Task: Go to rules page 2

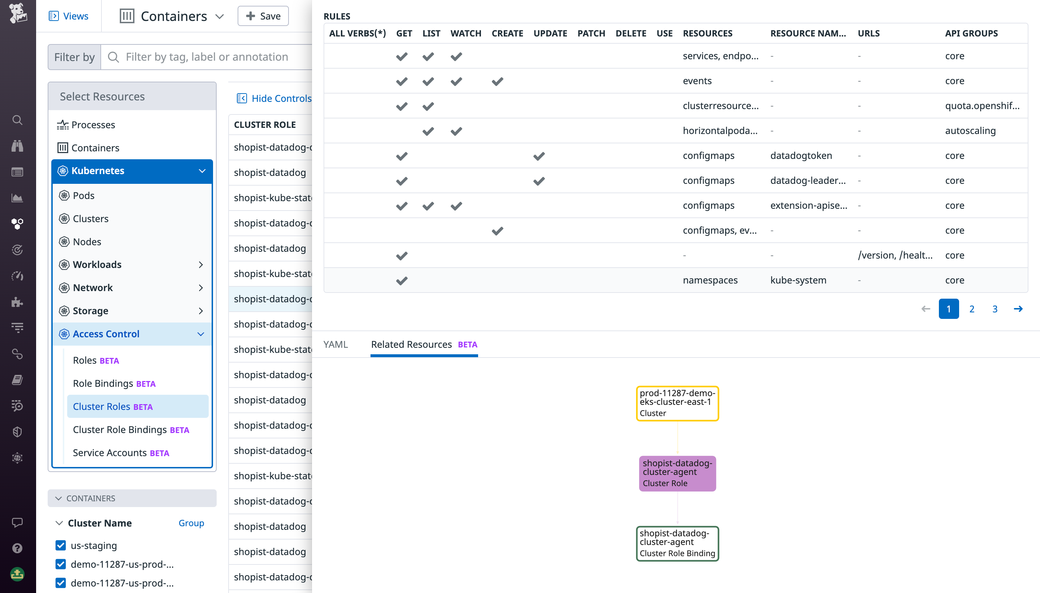Action: pyautogui.click(x=972, y=309)
